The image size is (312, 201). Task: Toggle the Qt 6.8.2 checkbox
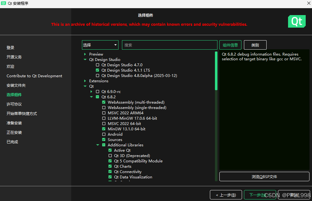(97, 97)
